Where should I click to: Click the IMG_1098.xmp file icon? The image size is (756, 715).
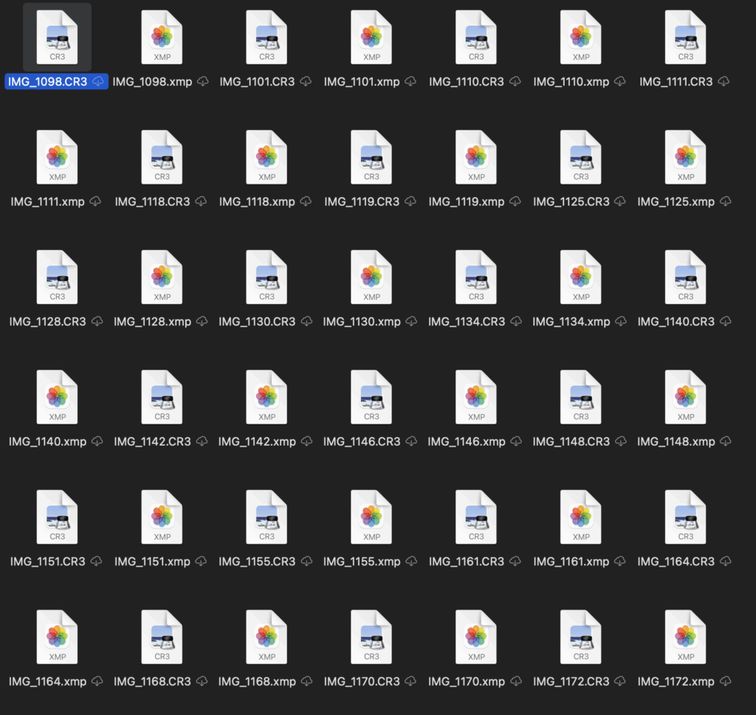click(x=162, y=37)
